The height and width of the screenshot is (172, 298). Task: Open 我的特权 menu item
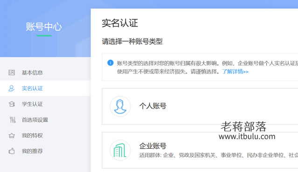point(45,135)
